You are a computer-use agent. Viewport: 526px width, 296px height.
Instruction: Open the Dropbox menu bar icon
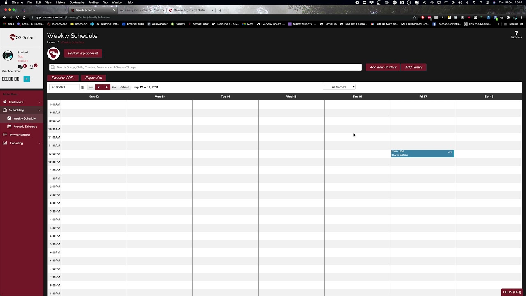[371, 2]
